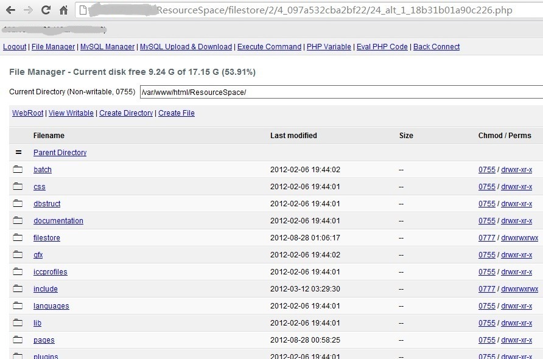Click the browser URL address bar

point(309,10)
